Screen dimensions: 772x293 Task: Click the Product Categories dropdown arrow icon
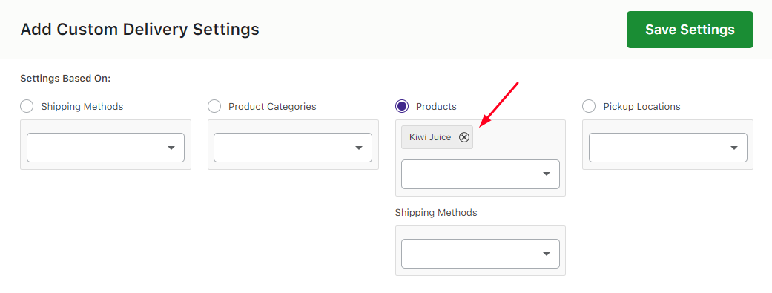pos(359,148)
